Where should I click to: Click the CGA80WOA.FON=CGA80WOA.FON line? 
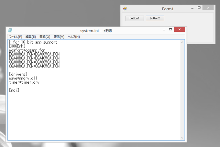click(x=34, y=62)
